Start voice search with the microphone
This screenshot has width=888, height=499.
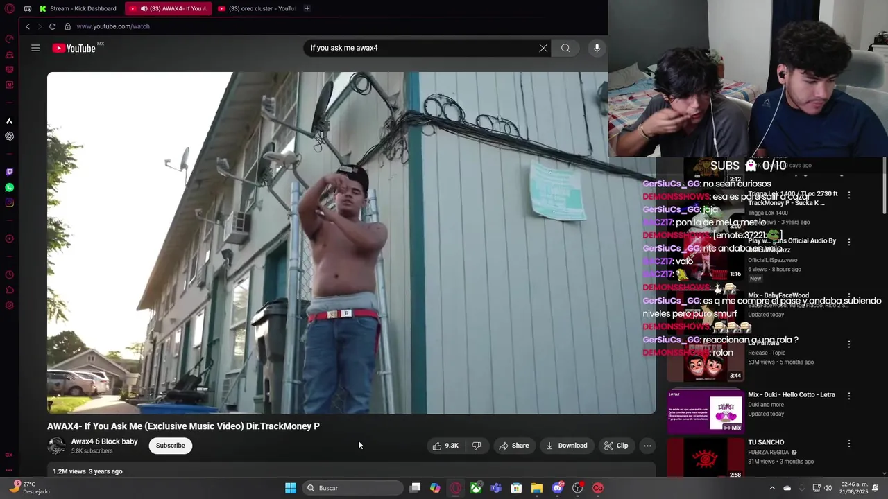coord(597,48)
